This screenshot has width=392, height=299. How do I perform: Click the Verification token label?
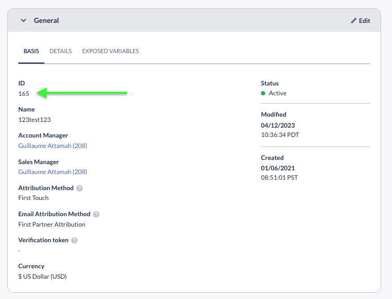tap(43, 240)
